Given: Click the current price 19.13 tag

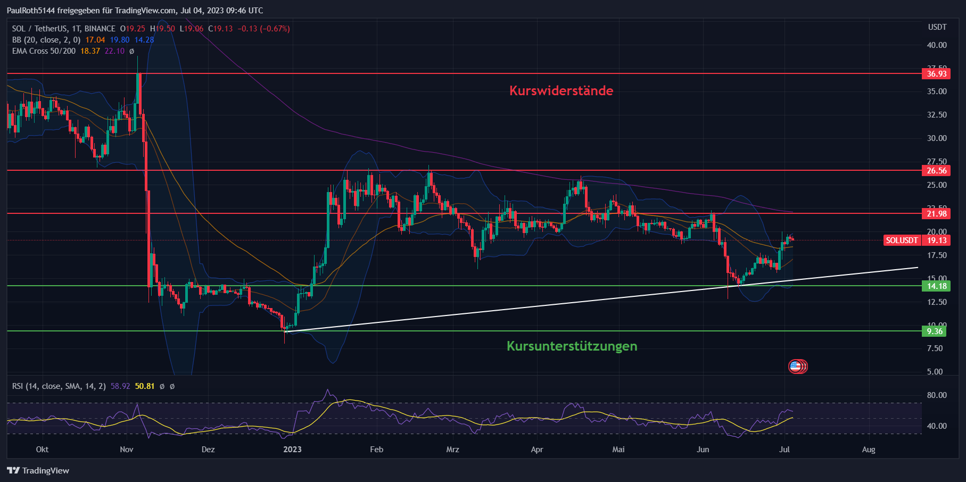Looking at the screenshot, I should tap(937, 240).
